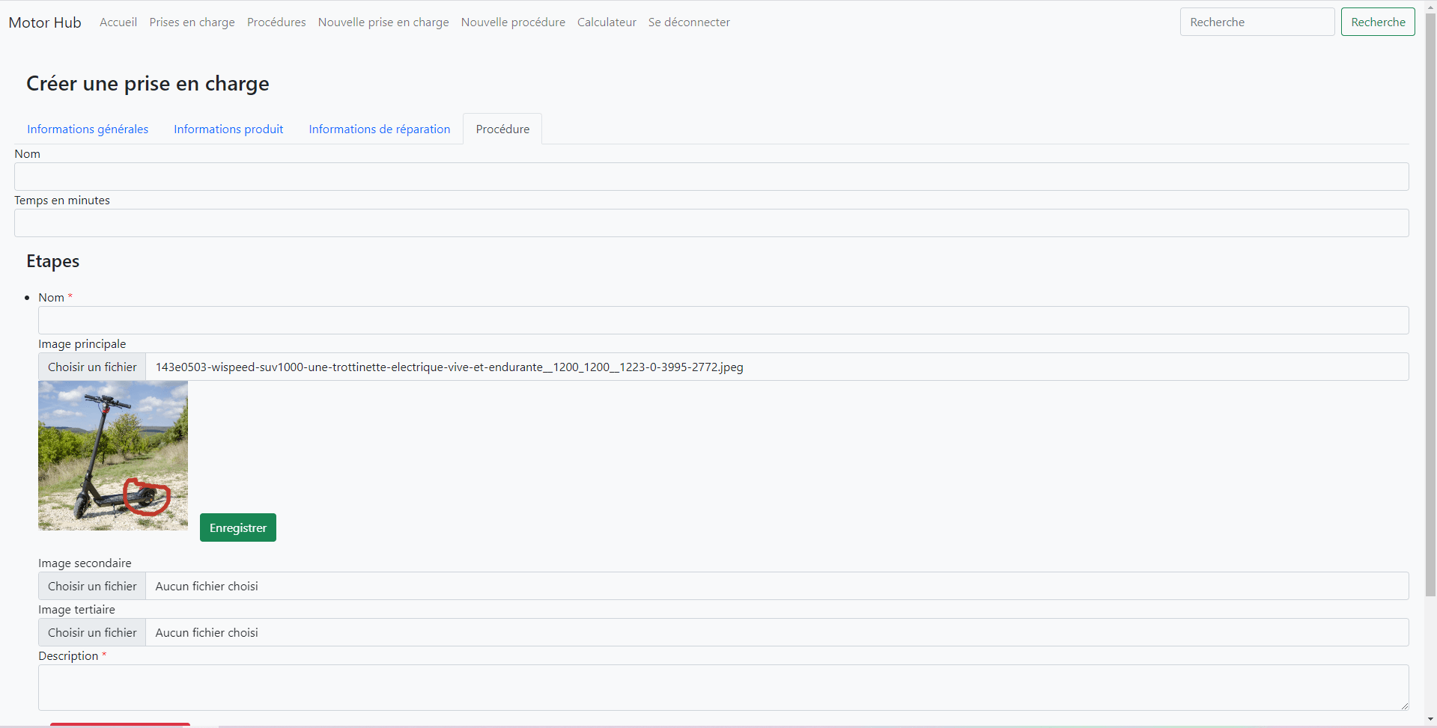The height and width of the screenshot is (728, 1437).
Task: Click Créer une prise en charge heading
Action: tap(148, 84)
